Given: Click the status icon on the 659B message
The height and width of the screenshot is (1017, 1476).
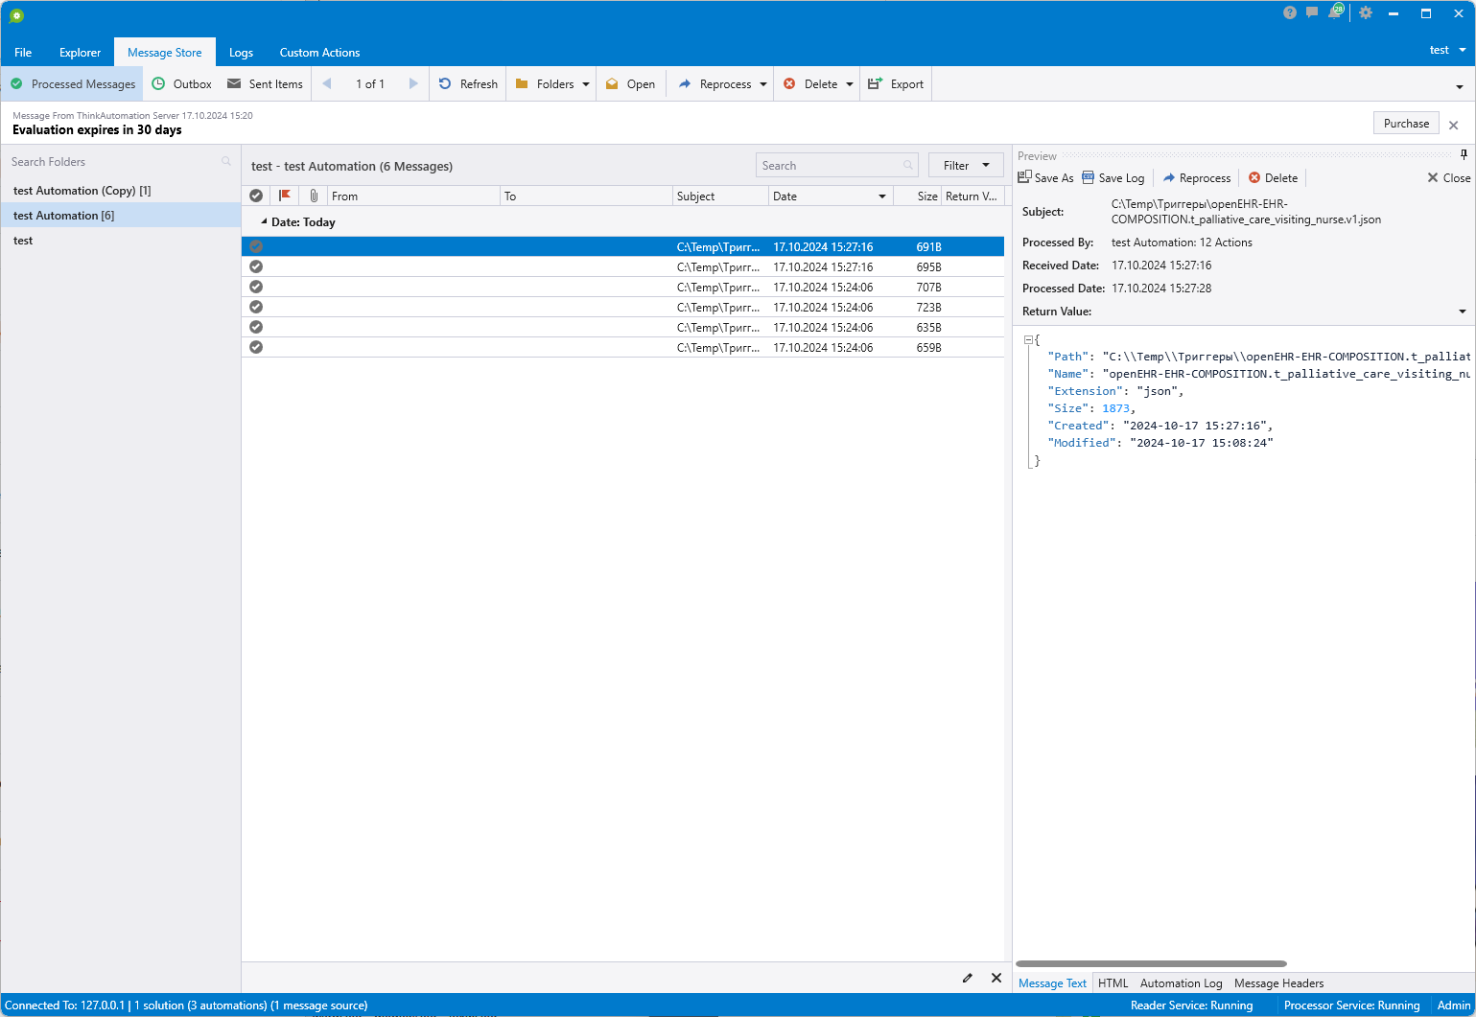Looking at the screenshot, I should pyautogui.click(x=256, y=347).
